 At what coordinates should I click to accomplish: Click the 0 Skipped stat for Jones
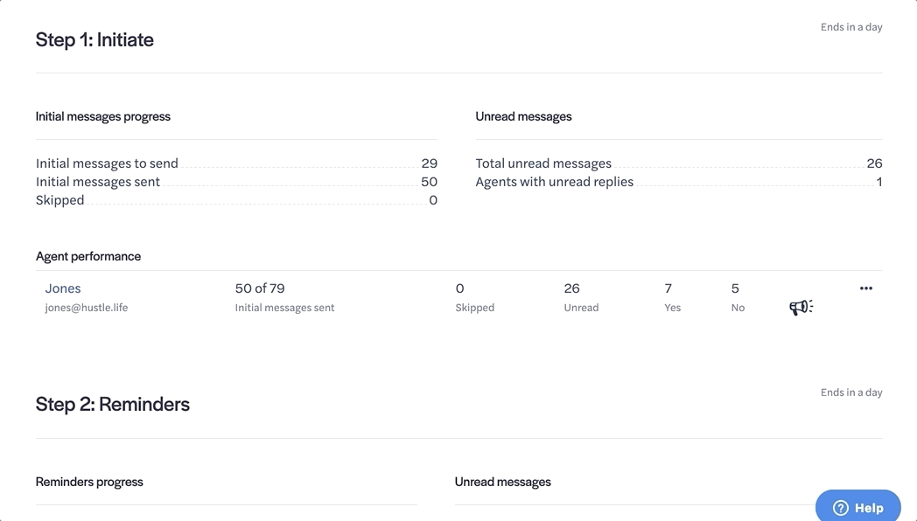point(460,288)
